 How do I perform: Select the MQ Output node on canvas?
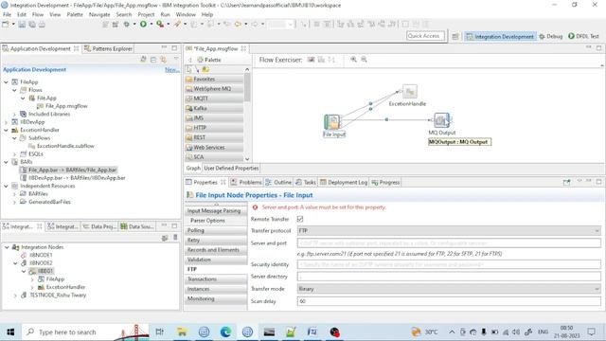[x=441, y=120]
